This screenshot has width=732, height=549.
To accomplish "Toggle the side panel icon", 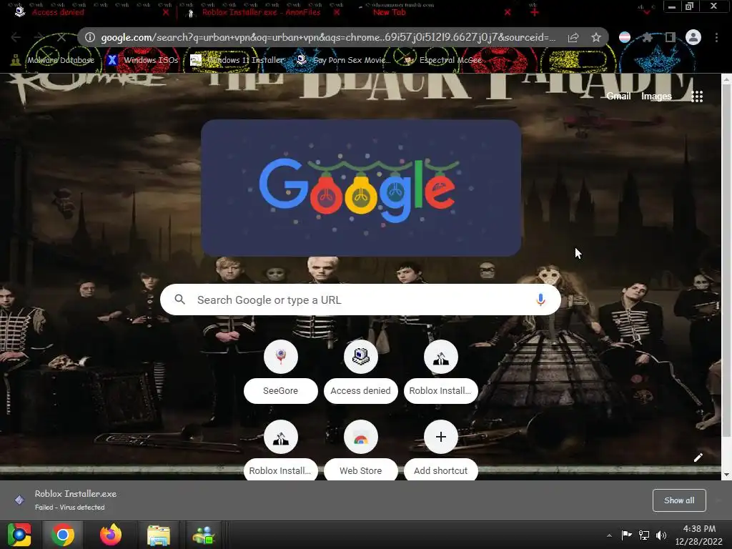I will [x=671, y=37].
